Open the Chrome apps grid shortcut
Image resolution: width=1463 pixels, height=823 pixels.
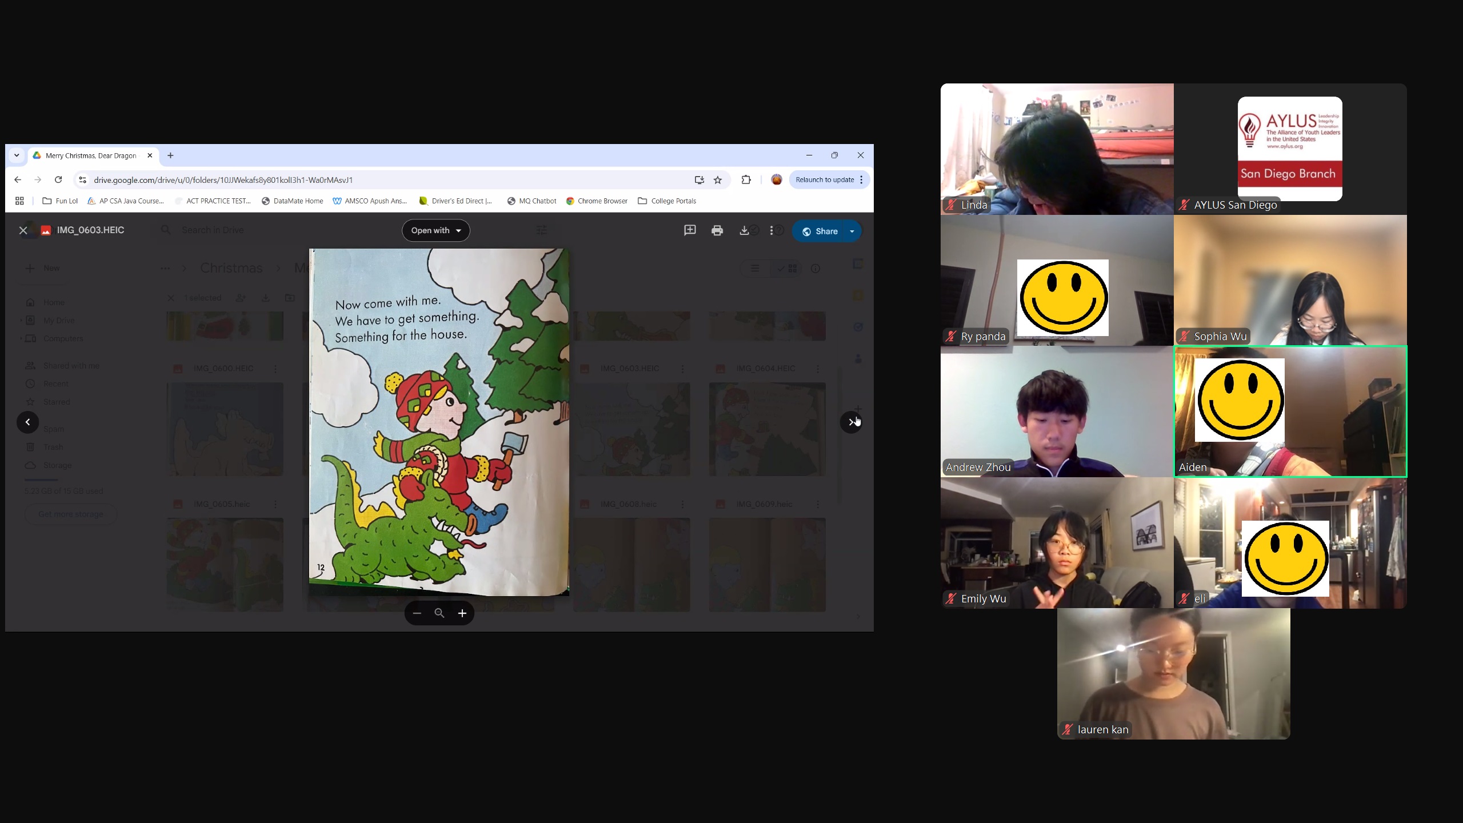point(19,201)
